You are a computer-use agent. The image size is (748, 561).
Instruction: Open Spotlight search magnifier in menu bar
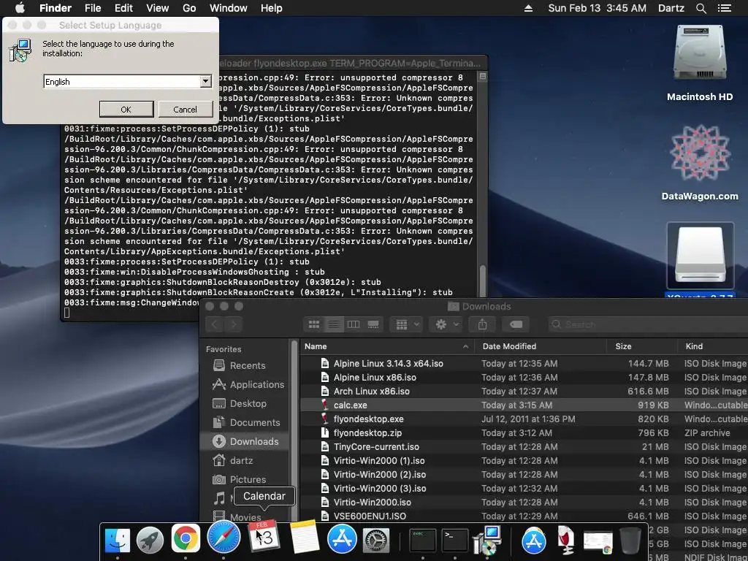point(701,8)
